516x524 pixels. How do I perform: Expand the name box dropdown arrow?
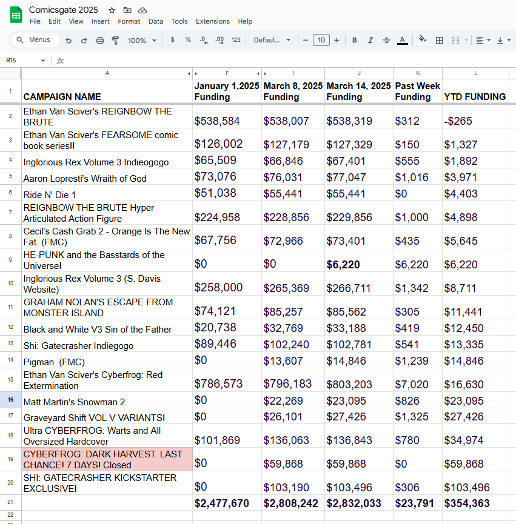point(43,61)
